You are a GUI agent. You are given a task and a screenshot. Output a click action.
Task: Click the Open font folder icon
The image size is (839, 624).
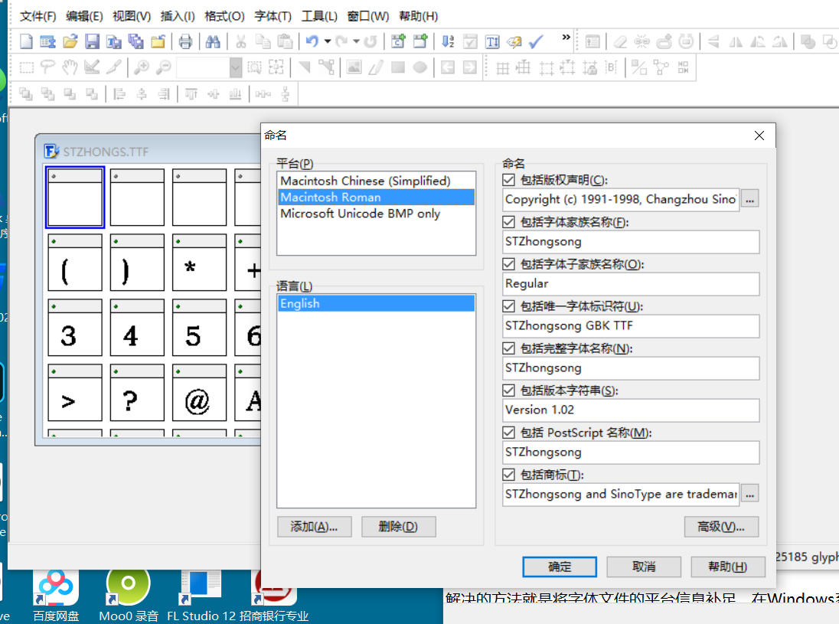[x=70, y=42]
